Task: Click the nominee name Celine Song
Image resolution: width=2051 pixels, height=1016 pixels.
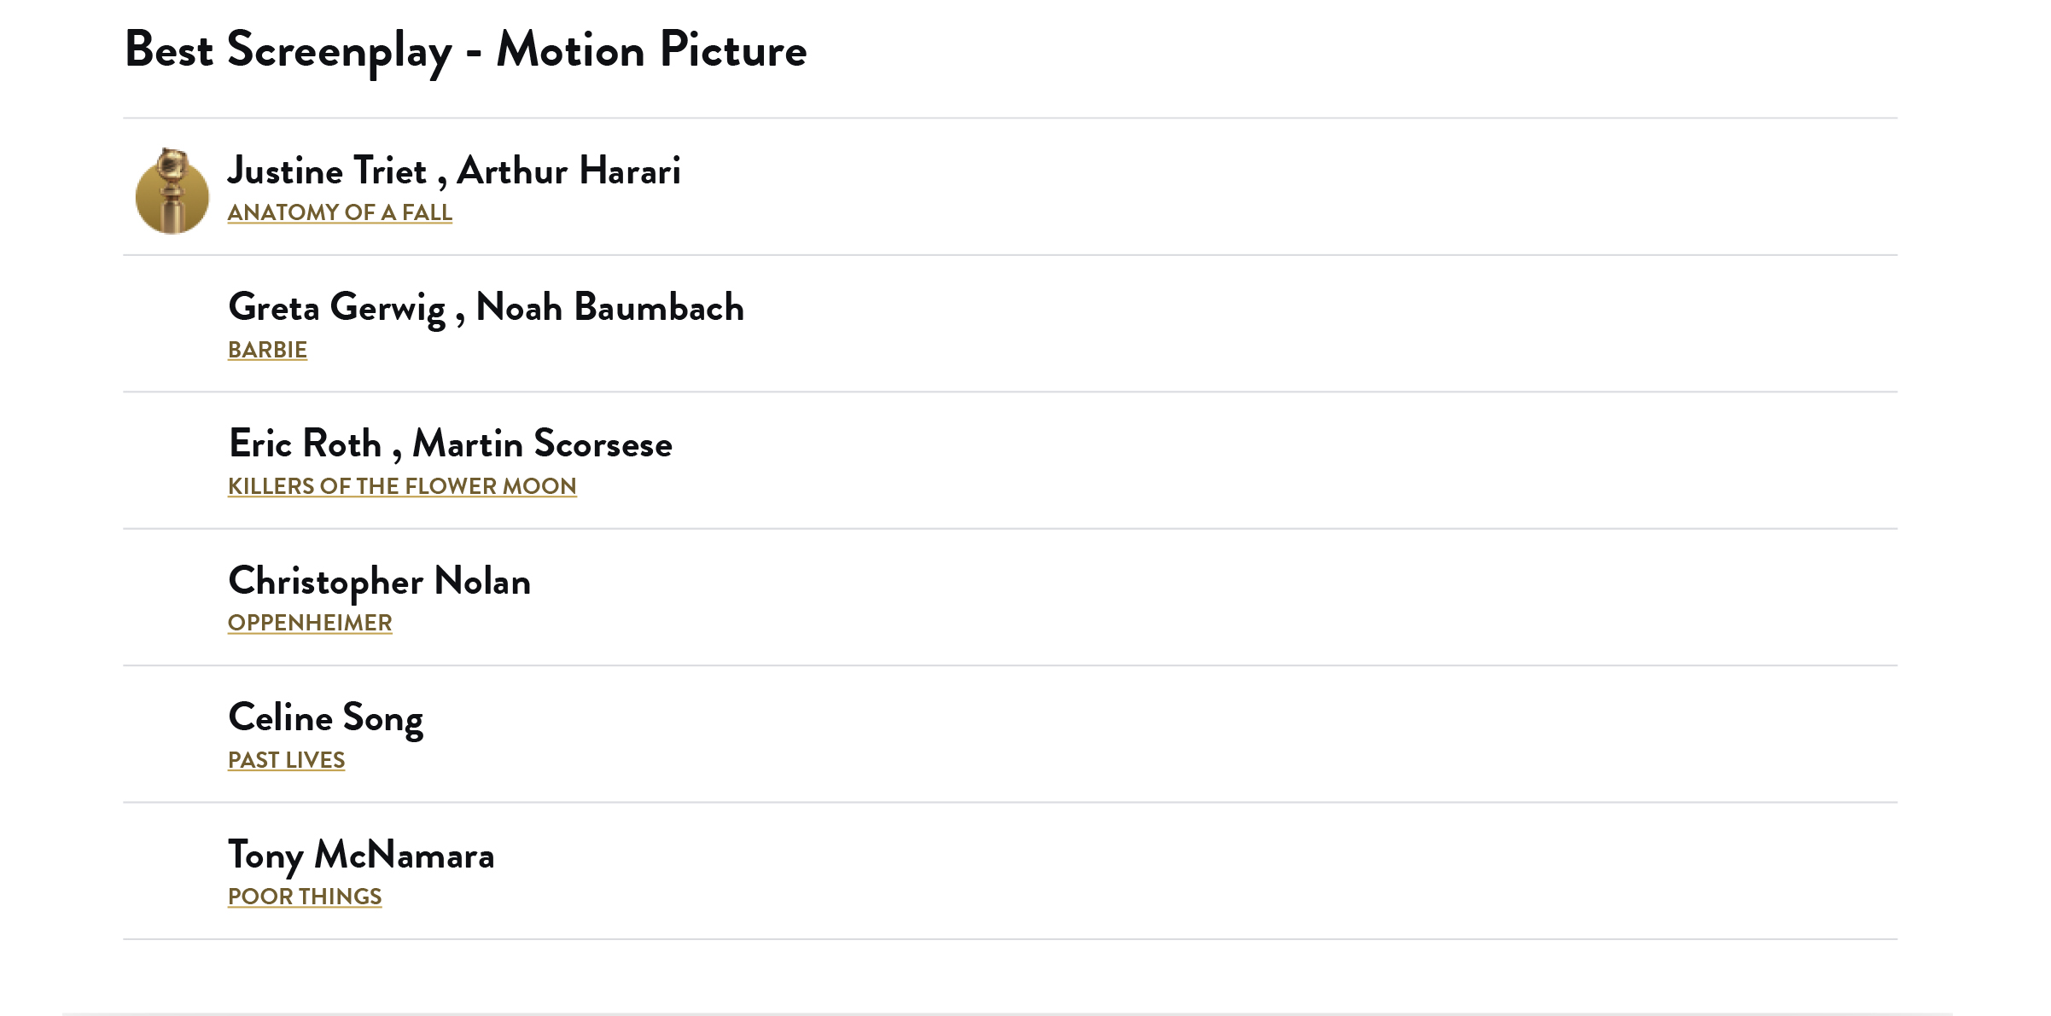Action: click(326, 718)
